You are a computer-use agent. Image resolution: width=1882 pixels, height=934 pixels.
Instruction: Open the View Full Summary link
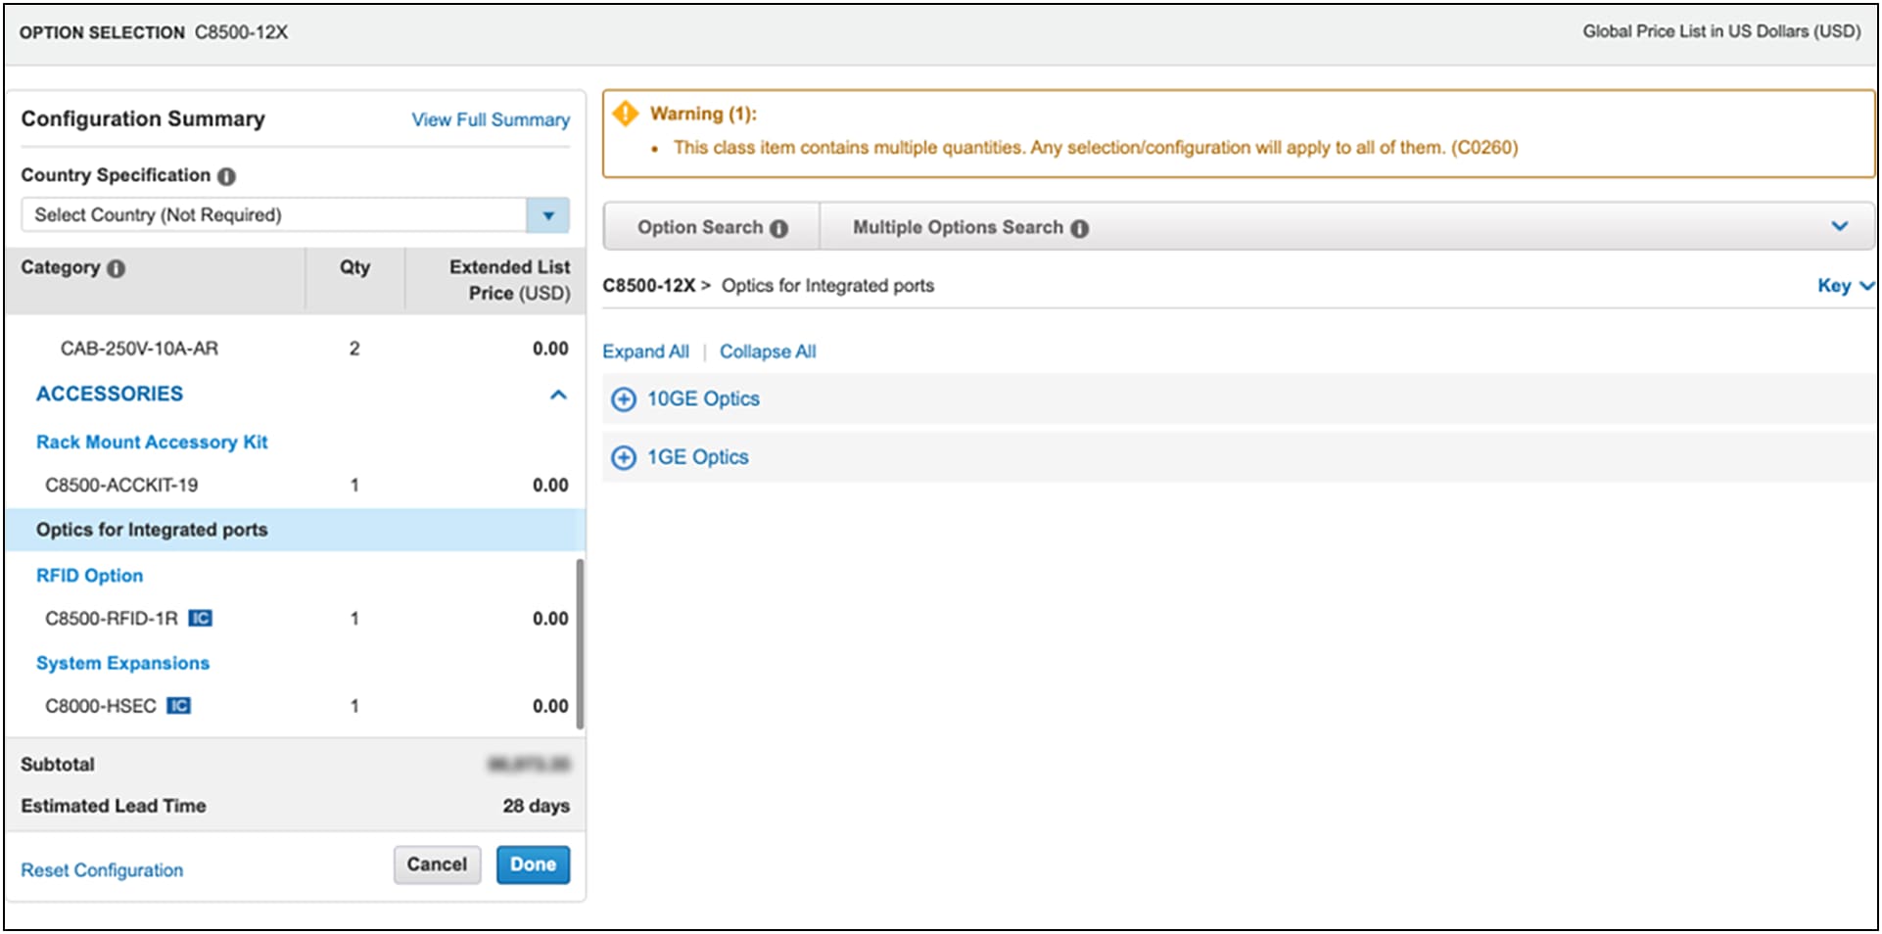[490, 119]
